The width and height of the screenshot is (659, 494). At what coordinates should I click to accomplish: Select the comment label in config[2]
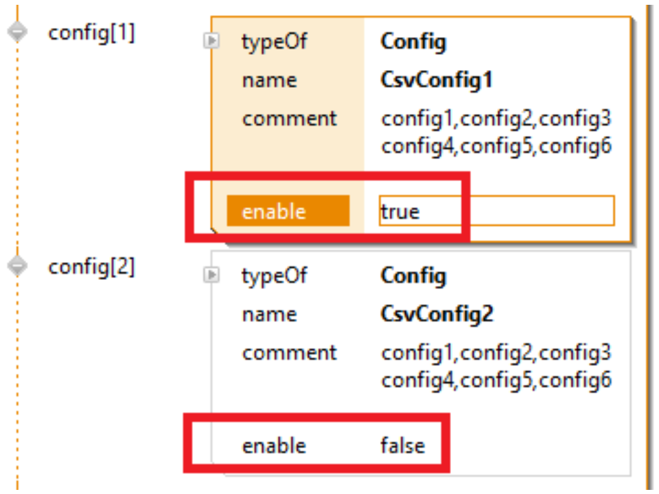pyautogui.click(x=289, y=353)
